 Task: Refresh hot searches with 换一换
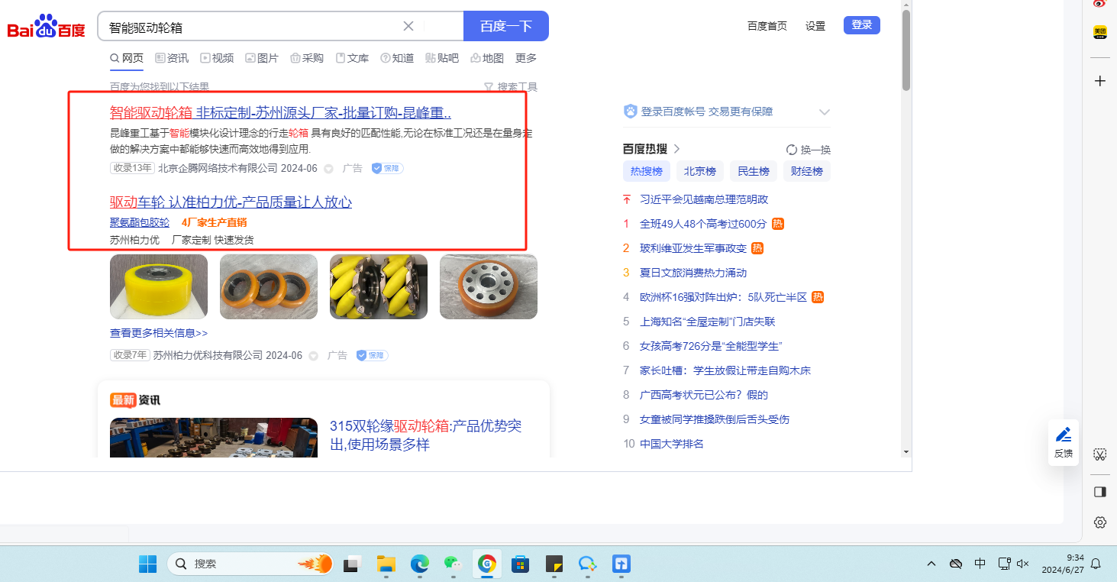pos(809,150)
